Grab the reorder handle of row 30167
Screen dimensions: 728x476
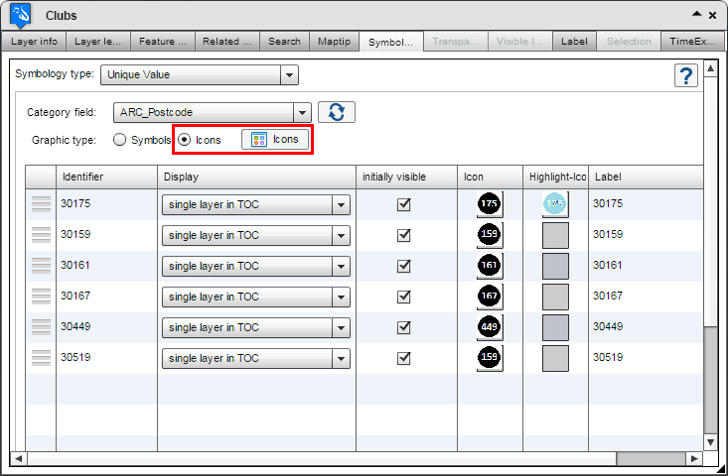point(41,297)
